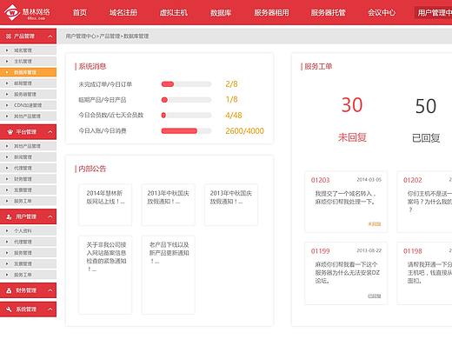Go to 首页 in the top navigation
The height and width of the screenshot is (339, 452).
[80, 12]
